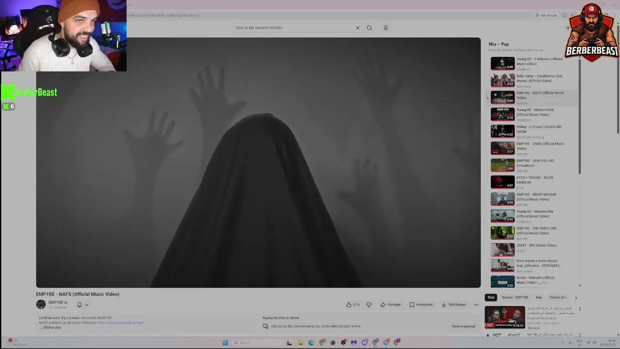Viewport: 620px width, 349px height.
Task: Play 'Young RZ - Mamma Mia' playlist item
Action: [x=533, y=216]
